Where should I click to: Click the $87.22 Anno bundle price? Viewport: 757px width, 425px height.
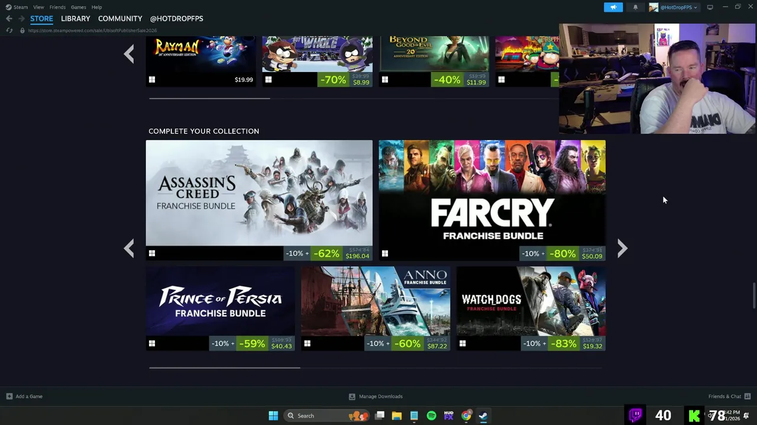pyautogui.click(x=437, y=346)
